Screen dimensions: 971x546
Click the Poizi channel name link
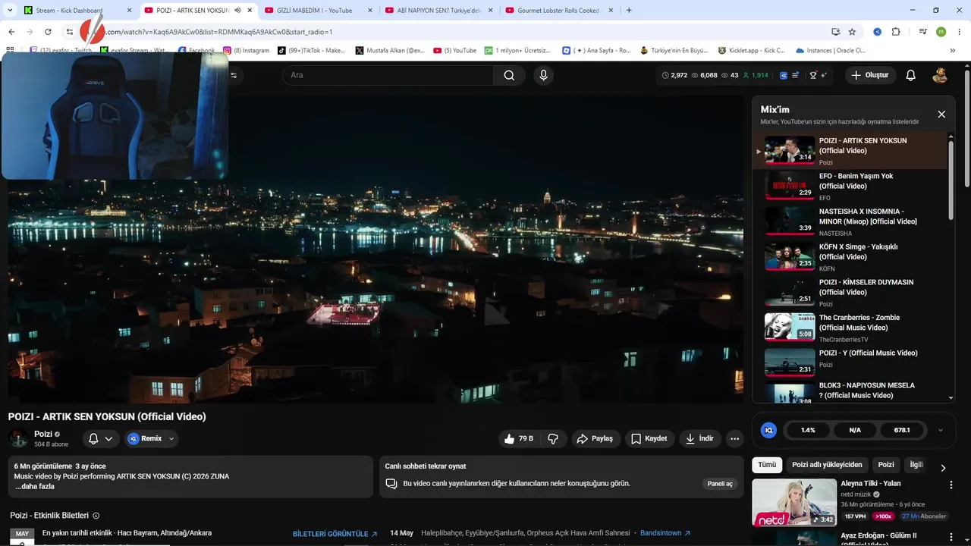tap(42, 434)
